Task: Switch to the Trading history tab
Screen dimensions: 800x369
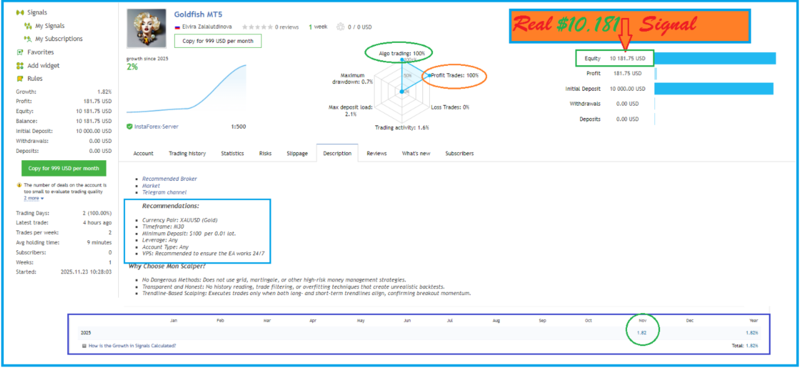Action: click(187, 153)
